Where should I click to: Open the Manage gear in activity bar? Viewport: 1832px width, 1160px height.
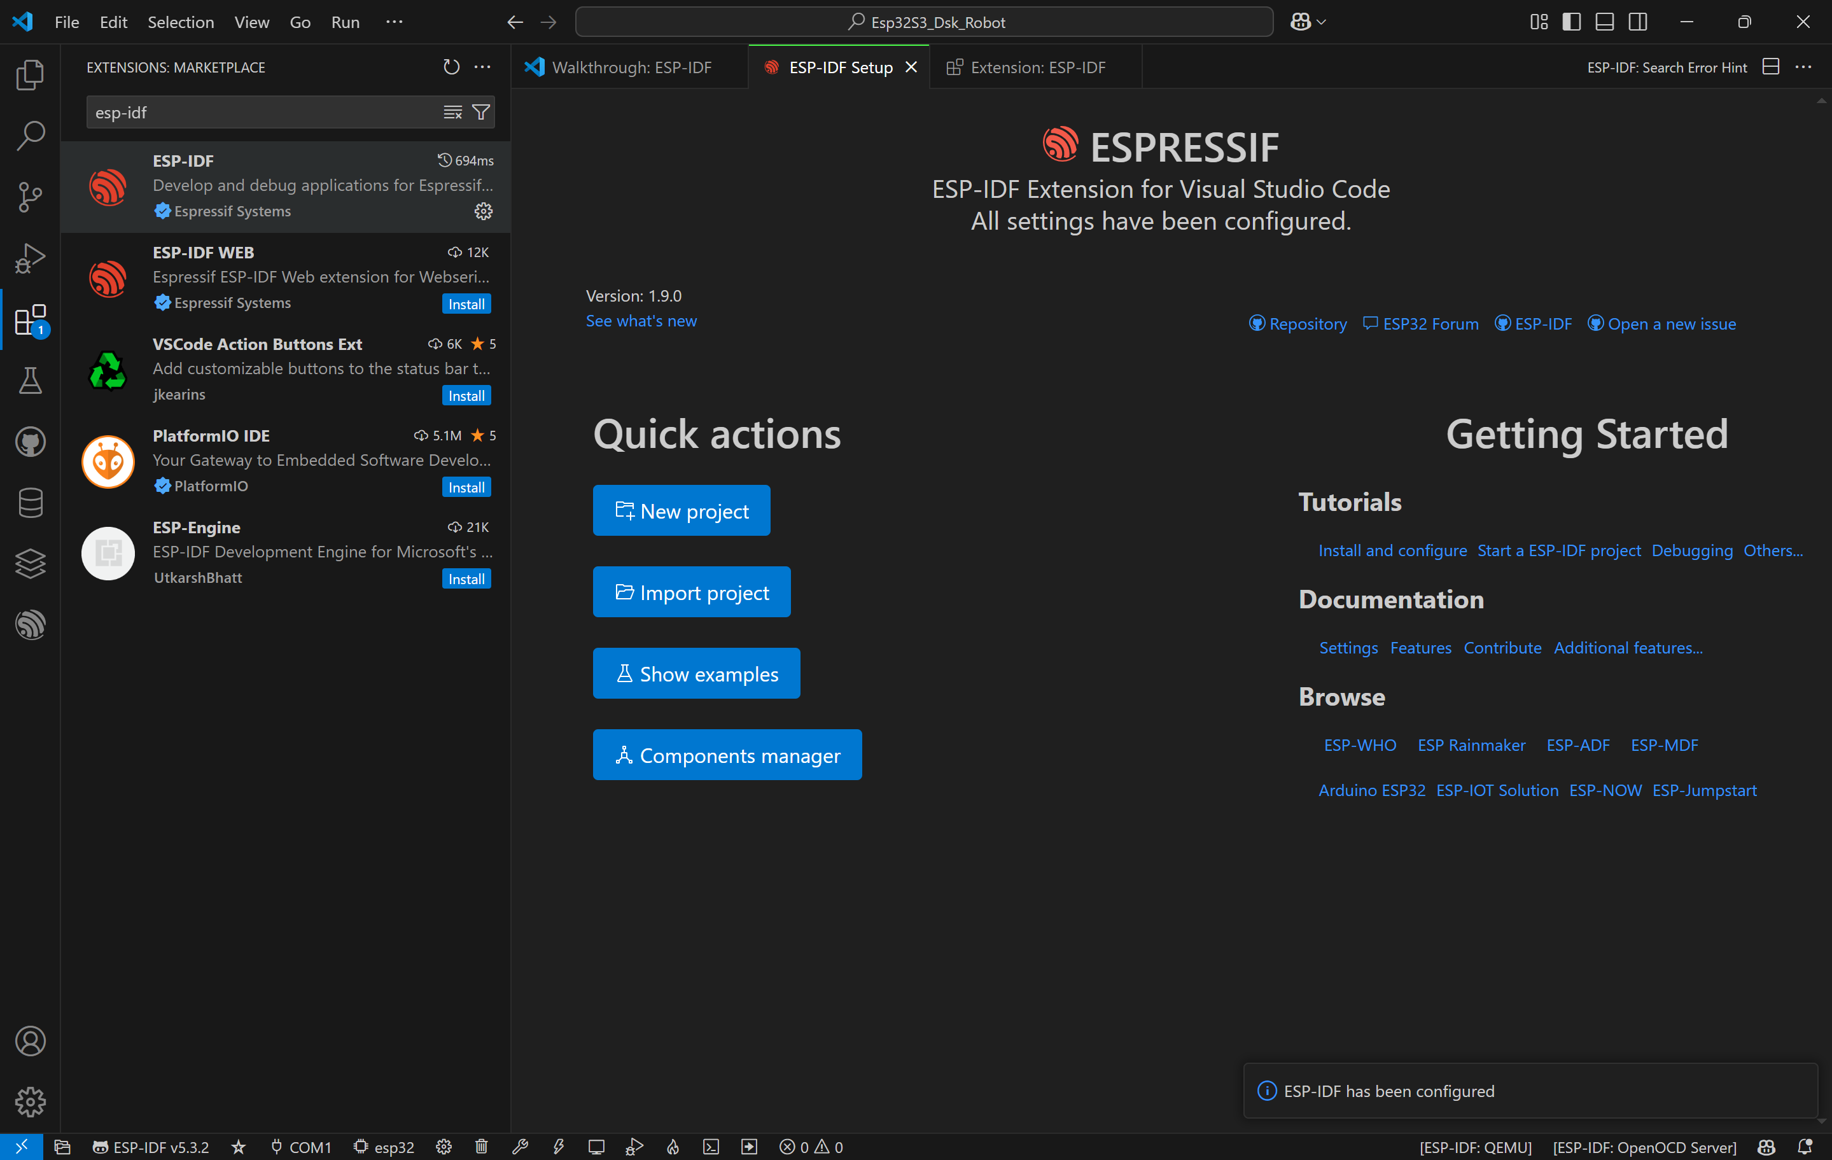click(x=31, y=1101)
